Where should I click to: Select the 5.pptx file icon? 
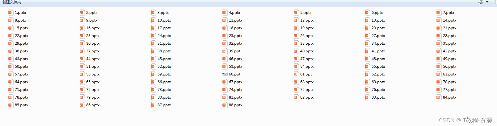(296, 13)
